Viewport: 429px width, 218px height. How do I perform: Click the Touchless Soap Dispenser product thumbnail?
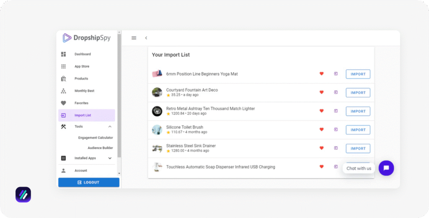157,167
